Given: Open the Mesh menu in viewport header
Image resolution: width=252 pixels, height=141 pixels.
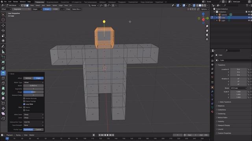Looking at the screenshot, I should click(x=48, y=5).
